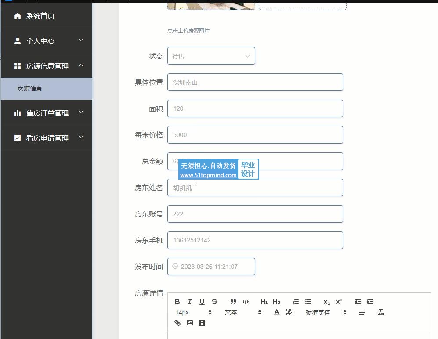Image resolution: width=438 pixels, height=339 pixels.
Task: Toggle italic formatting in editor
Action: 190,302
